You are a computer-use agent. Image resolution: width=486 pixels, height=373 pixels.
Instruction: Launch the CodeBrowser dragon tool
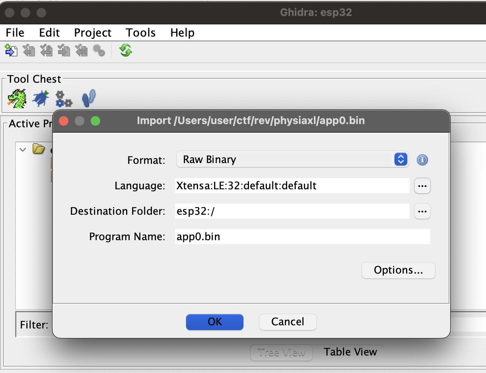point(15,98)
